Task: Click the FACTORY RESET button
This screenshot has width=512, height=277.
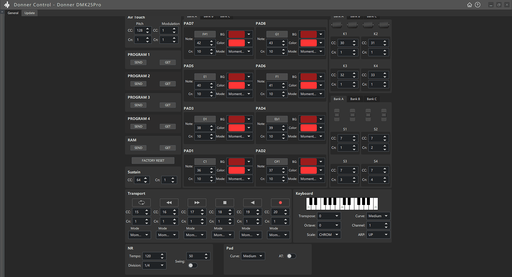Action: point(153,160)
